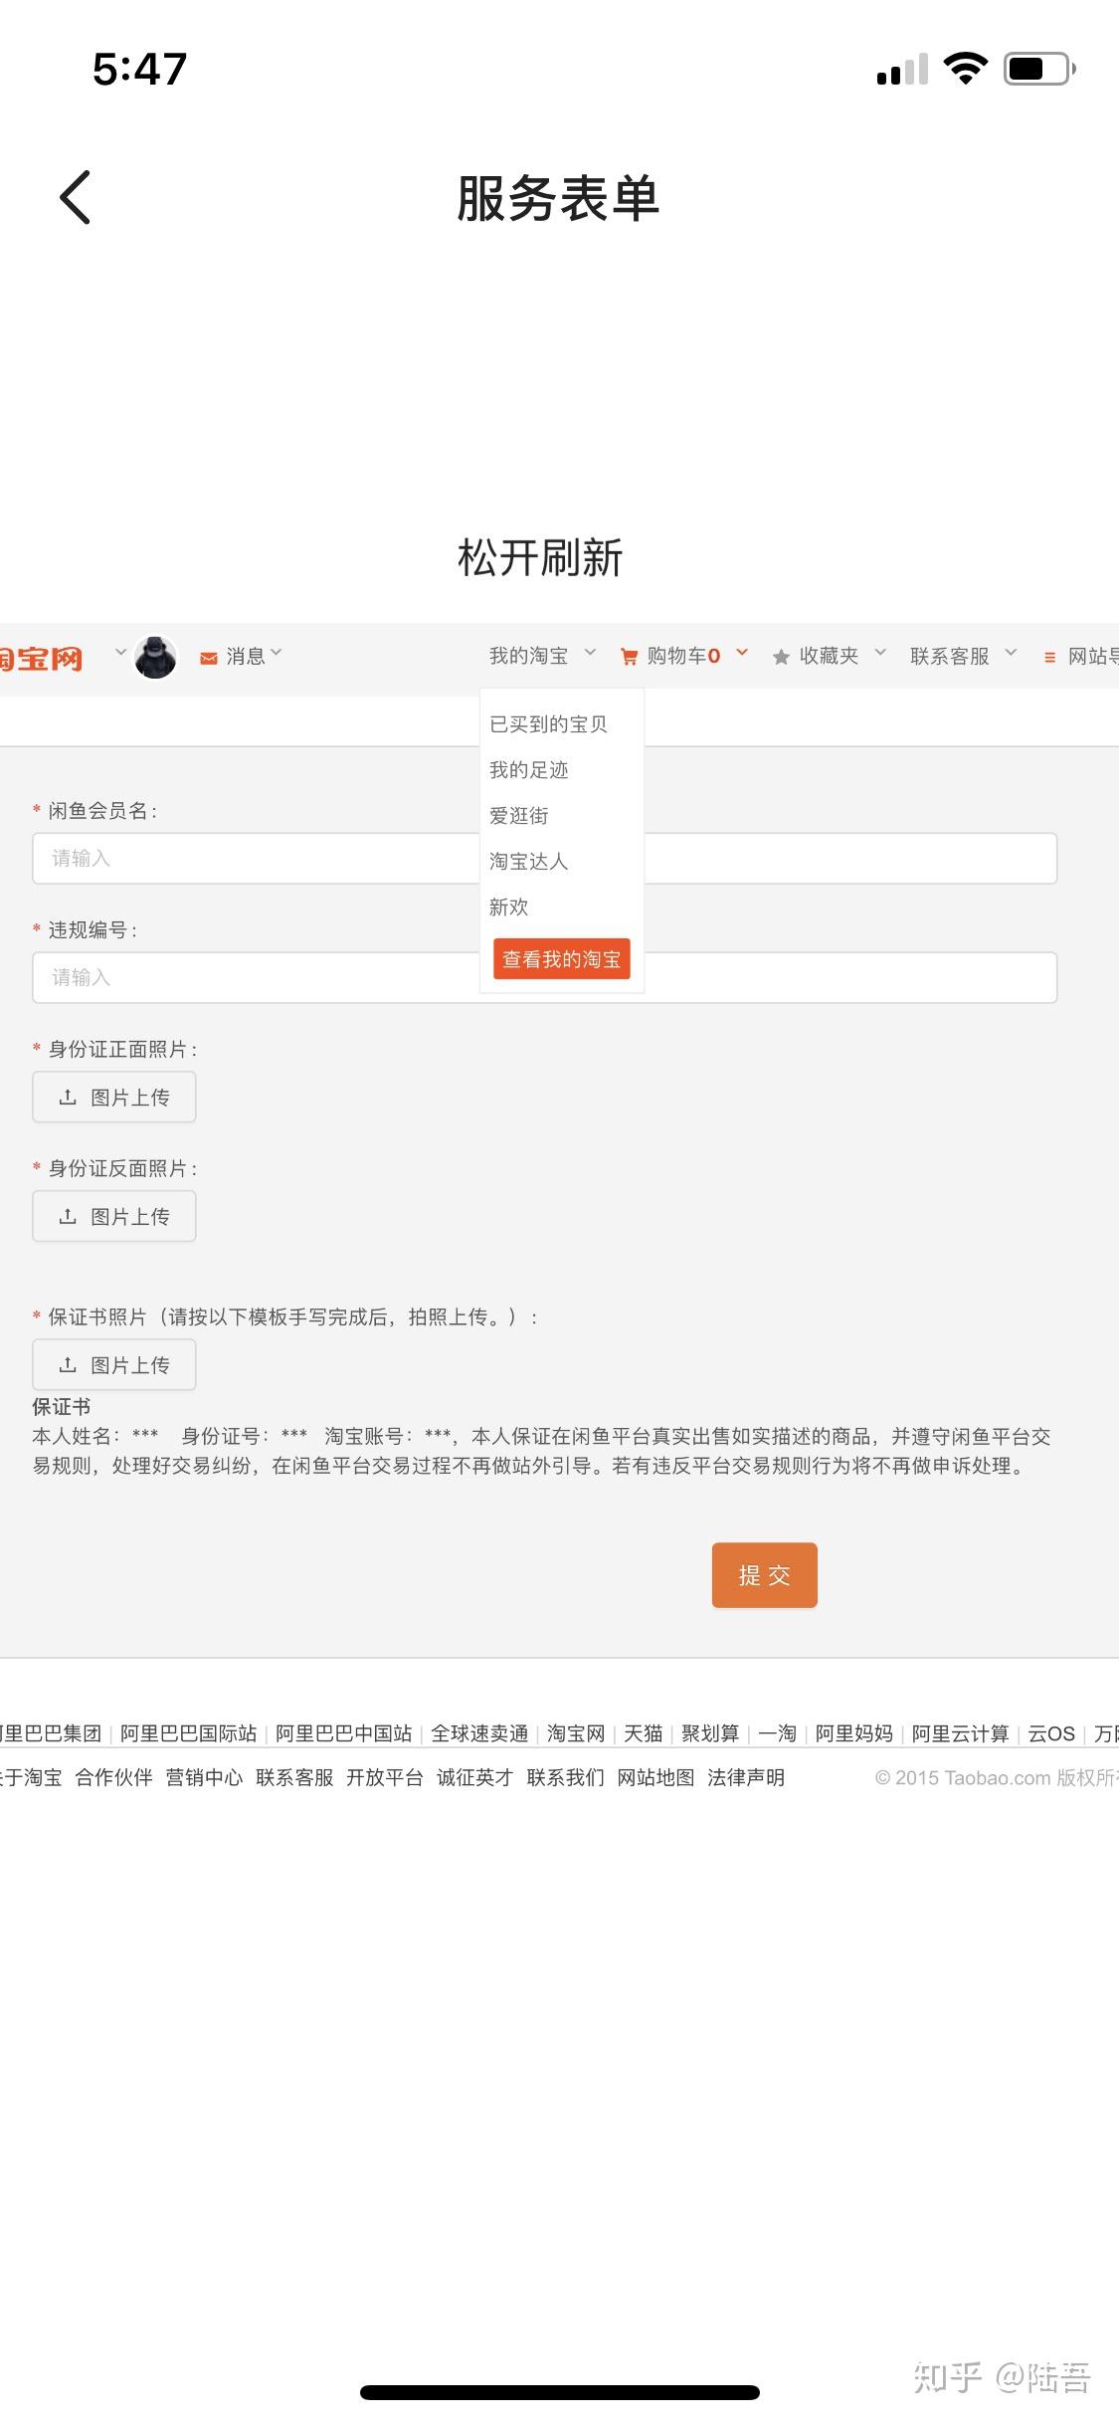
Task: Click the Taobao logo
Action: [41, 659]
